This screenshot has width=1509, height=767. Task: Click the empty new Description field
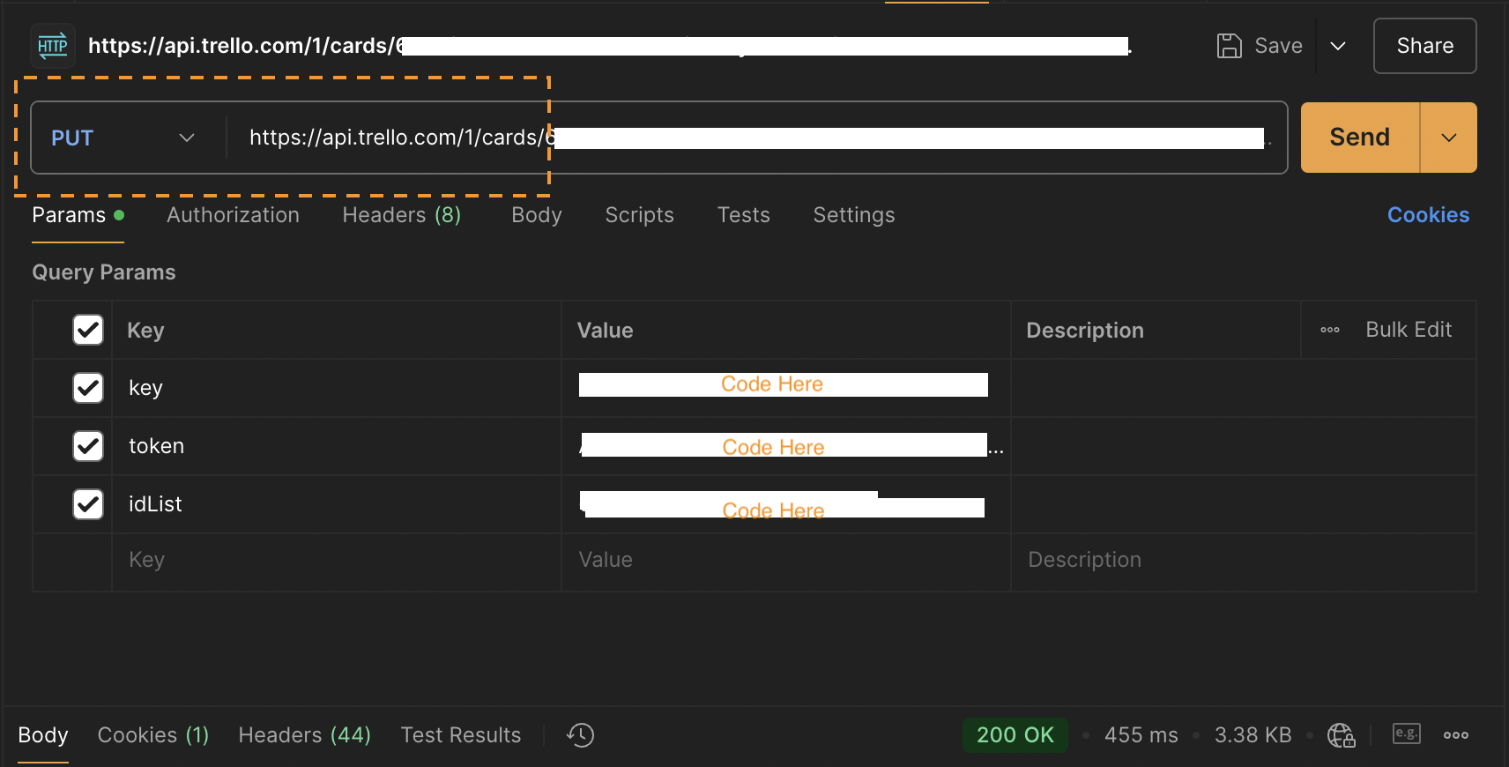point(1244,561)
